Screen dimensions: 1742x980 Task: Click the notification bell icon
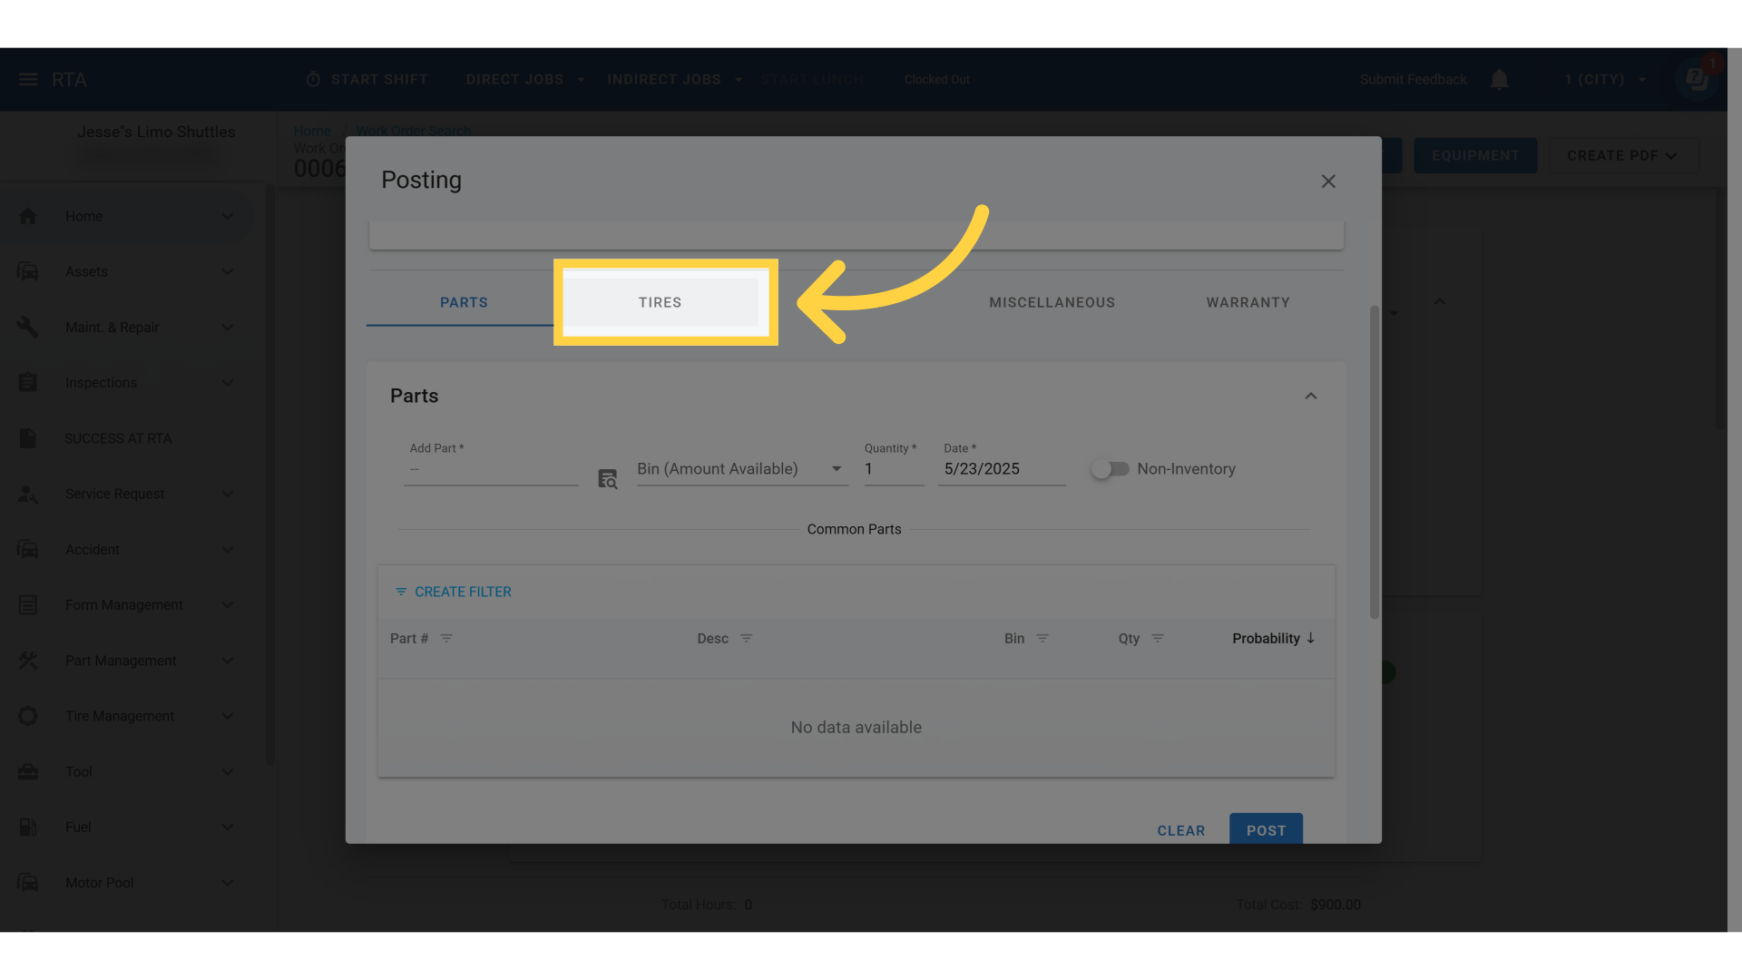pos(1499,80)
